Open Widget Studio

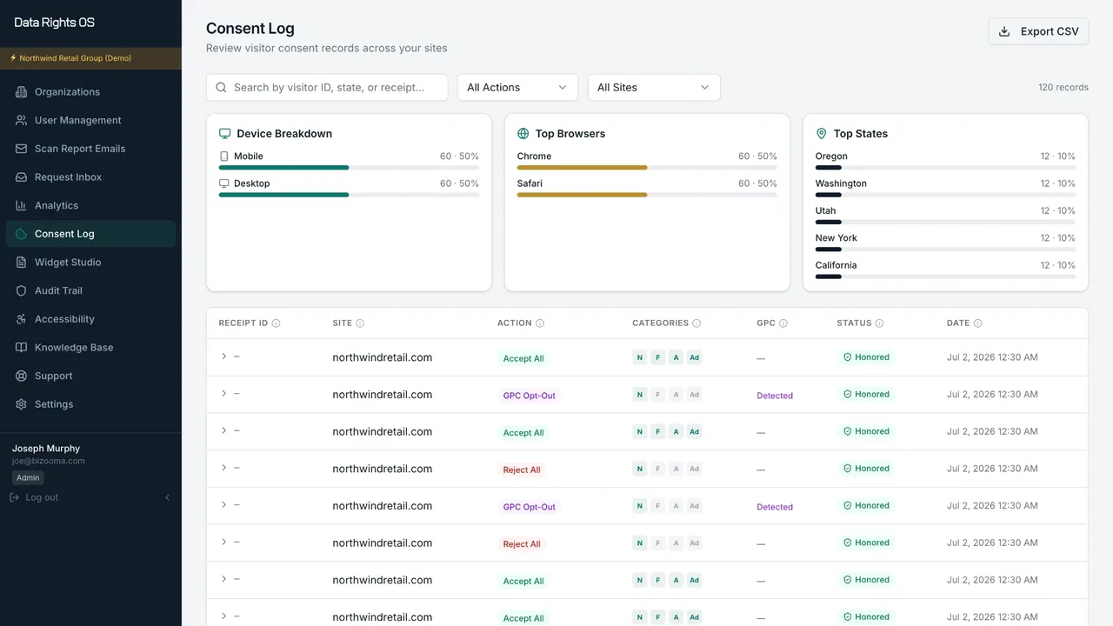click(90, 263)
